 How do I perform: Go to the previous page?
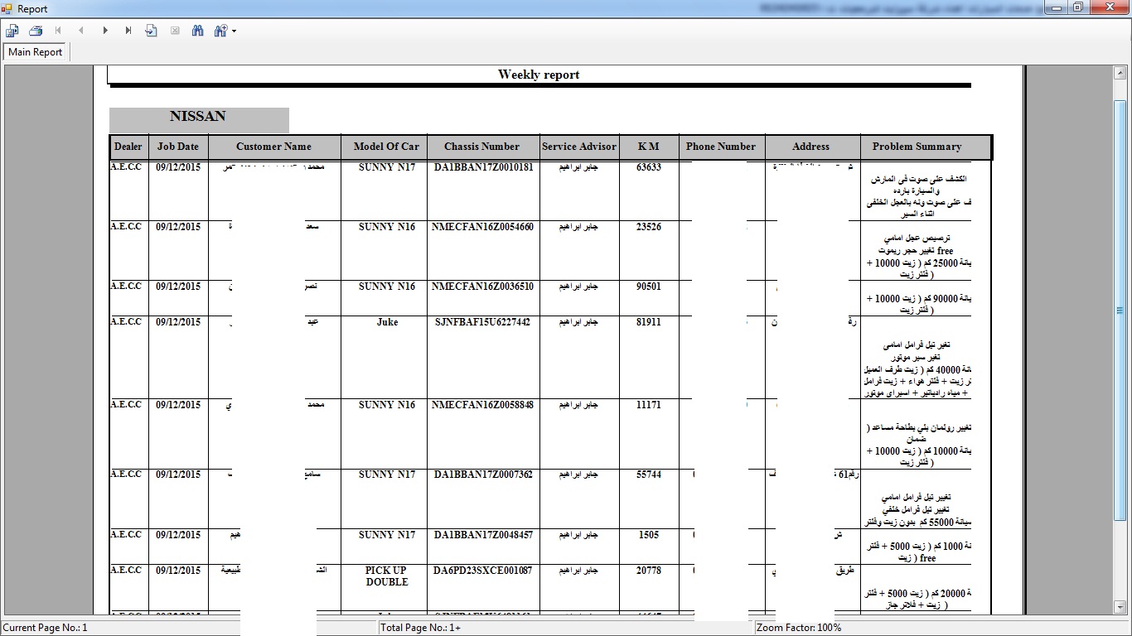(x=81, y=31)
